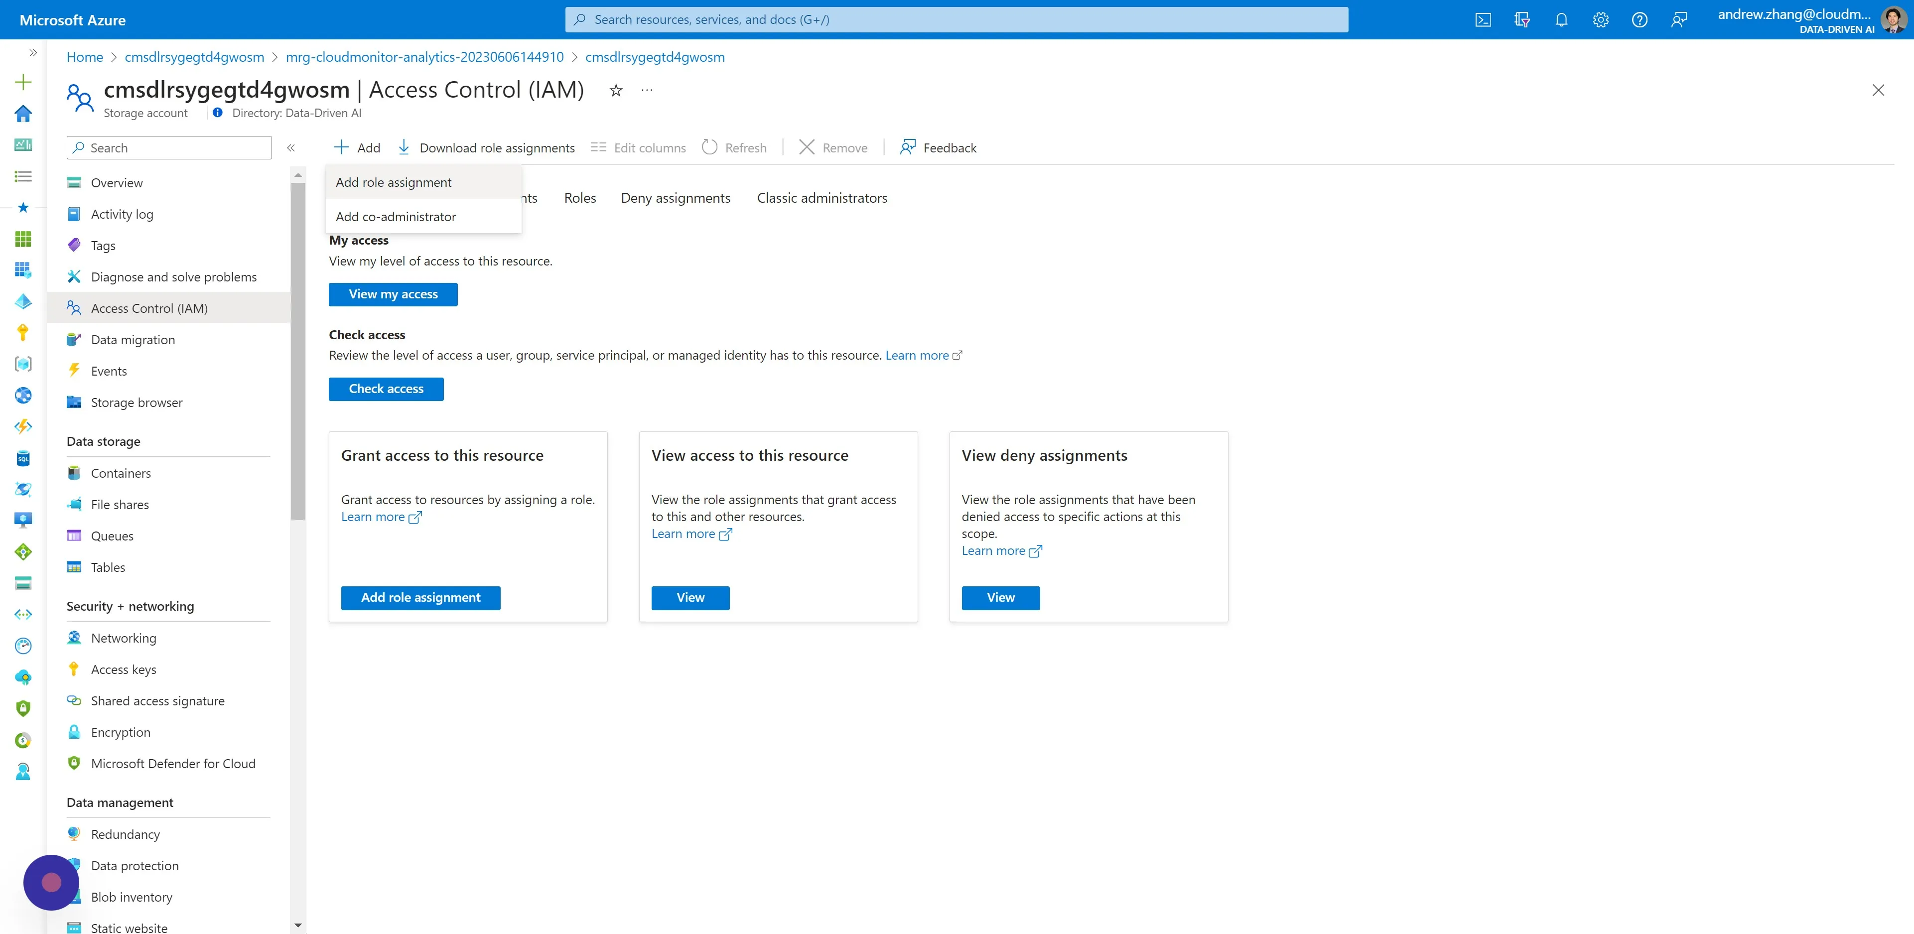This screenshot has height=934, width=1914.
Task: Click Edit columns in toolbar
Action: tap(638, 148)
